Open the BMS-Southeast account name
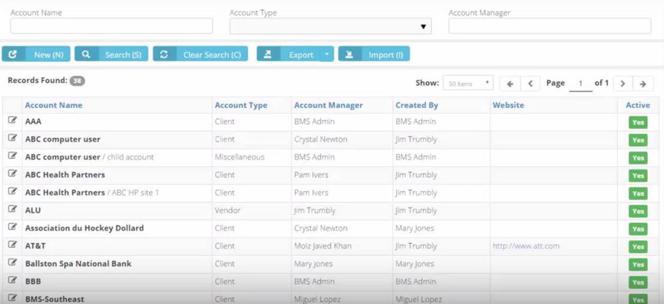664x304 pixels. click(55, 299)
